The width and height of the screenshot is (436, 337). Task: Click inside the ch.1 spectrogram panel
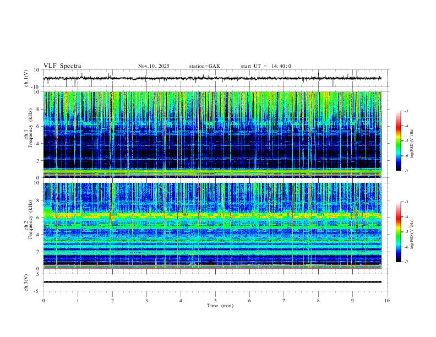tap(212, 134)
